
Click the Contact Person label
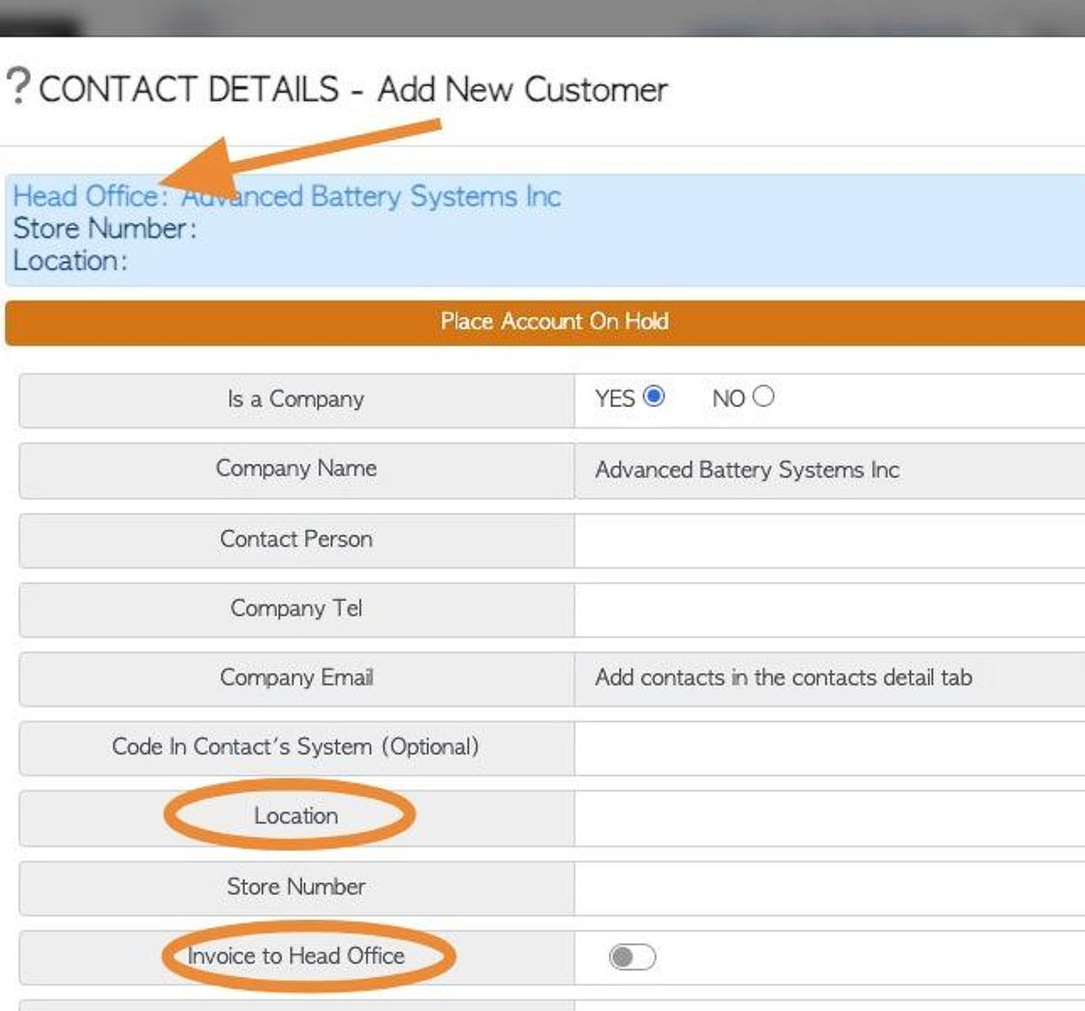click(296, 539)
